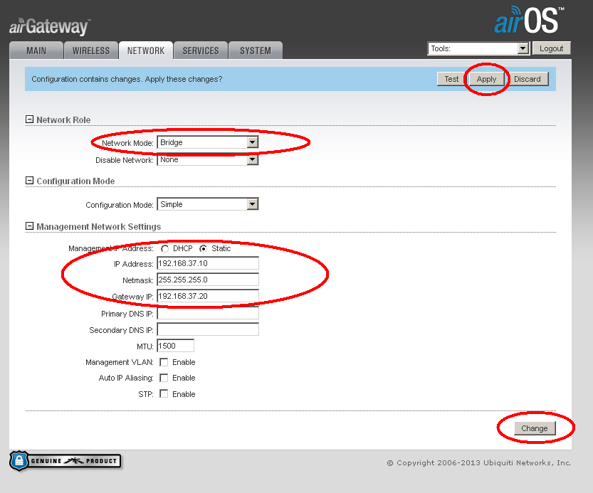
Task: Select the Static radio option
Action: [x=204, y=249]
